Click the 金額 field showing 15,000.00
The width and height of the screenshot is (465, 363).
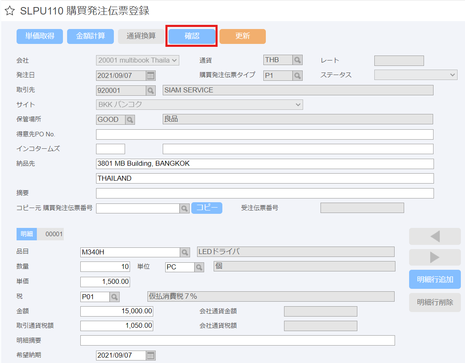pos(116,311)
